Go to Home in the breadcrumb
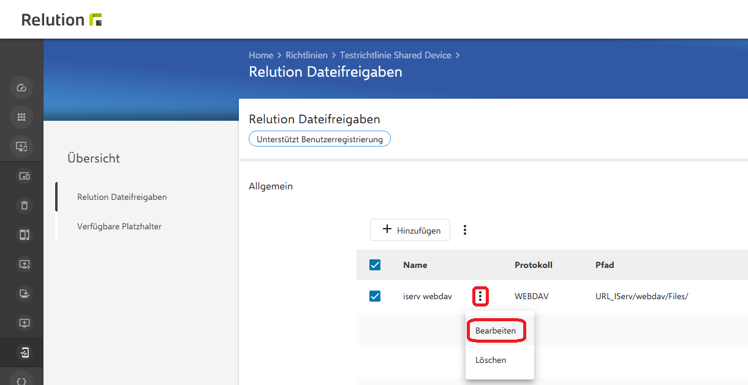Screen dimensions: 748x385 pos(261,55)
